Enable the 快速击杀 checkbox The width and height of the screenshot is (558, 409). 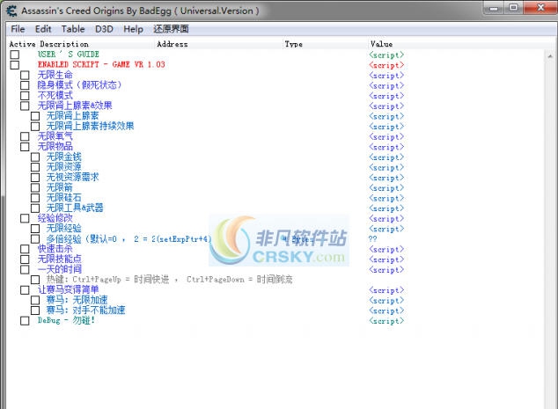pyautogui.click(x=25, y=249)
